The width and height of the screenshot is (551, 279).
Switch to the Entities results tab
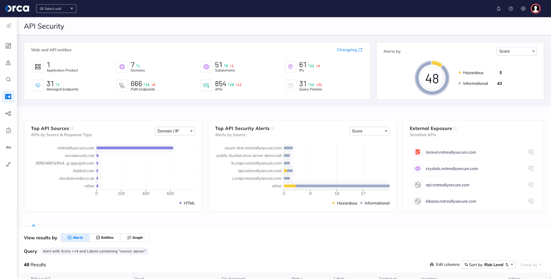pos(105,237)
